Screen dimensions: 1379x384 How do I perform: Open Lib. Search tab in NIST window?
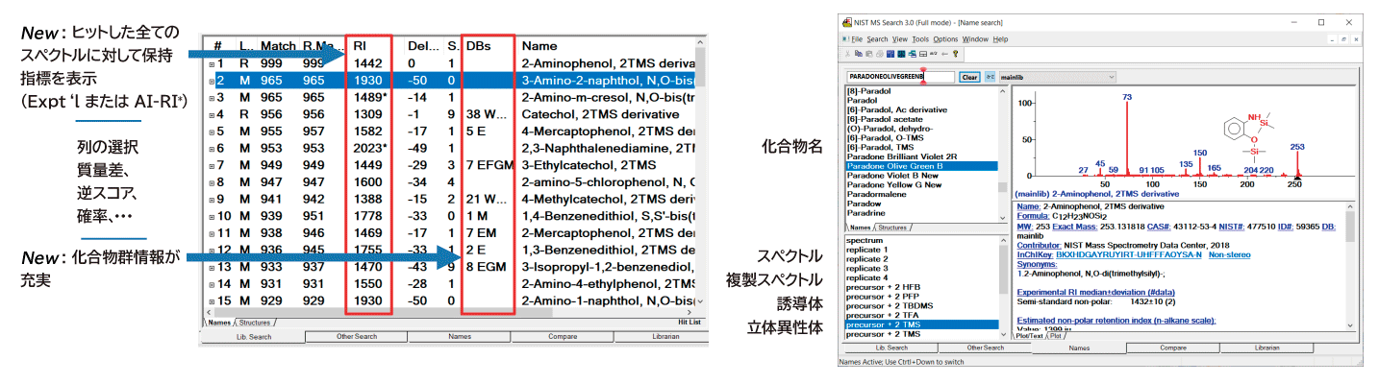(x=890, y=348)
